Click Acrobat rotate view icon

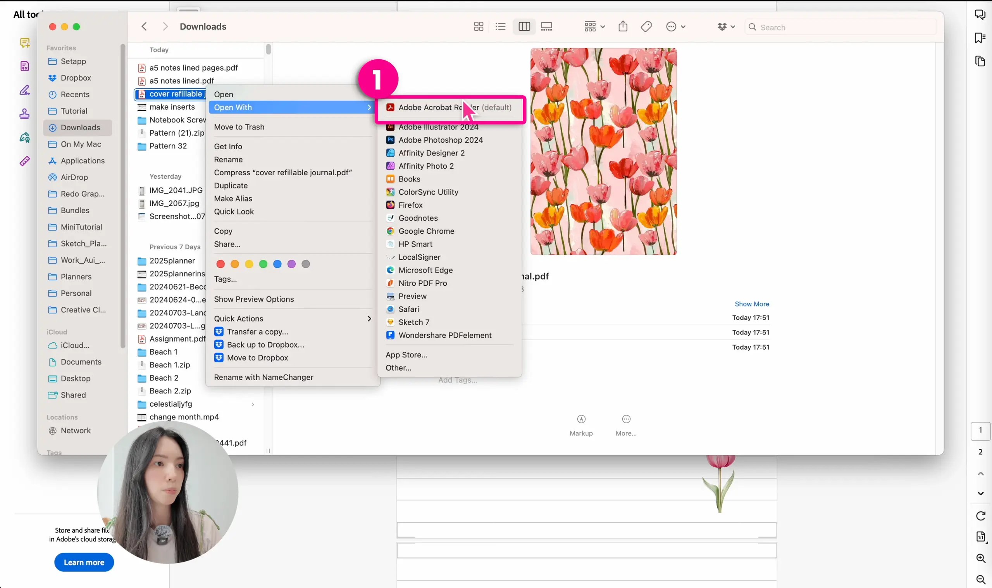[x=980, y=516]
